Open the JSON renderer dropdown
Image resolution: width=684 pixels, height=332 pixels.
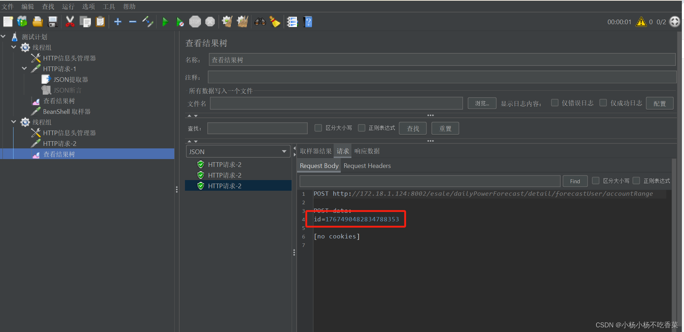point(238,151)
